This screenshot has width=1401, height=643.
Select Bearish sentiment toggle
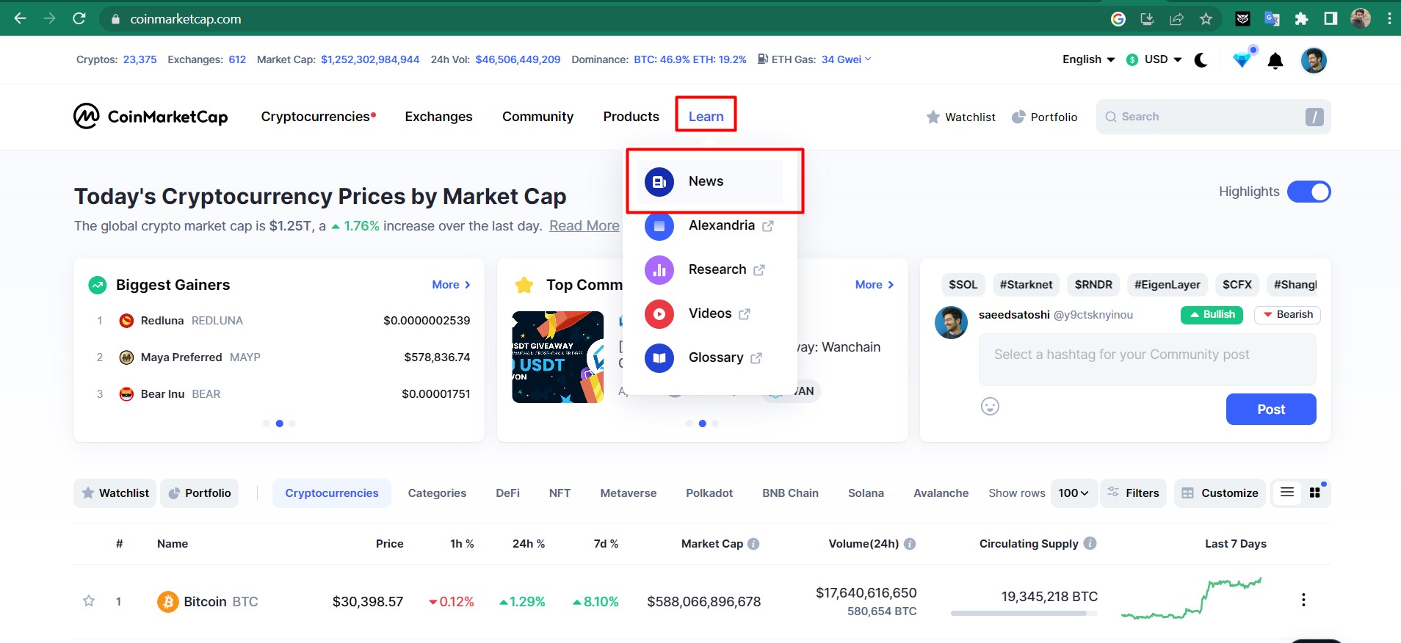tap(1288, 314)
